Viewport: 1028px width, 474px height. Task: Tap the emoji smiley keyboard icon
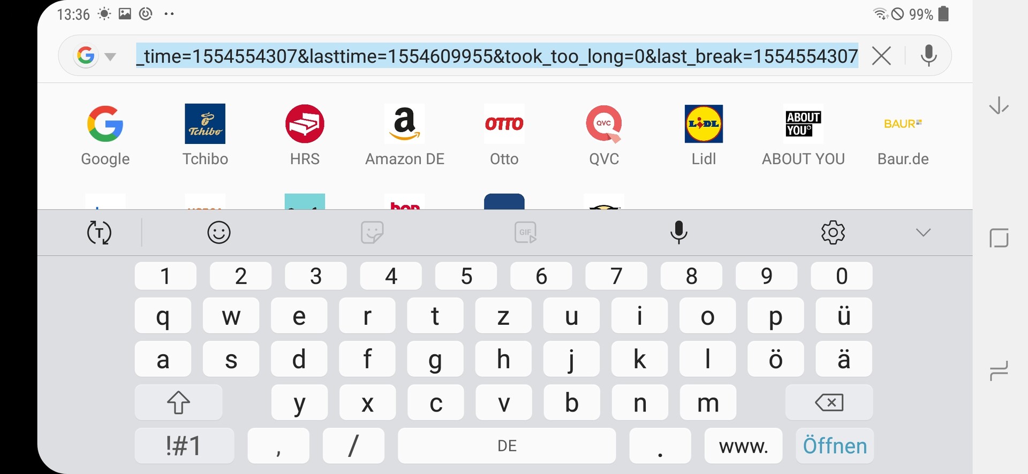click(x=219, y=233)
